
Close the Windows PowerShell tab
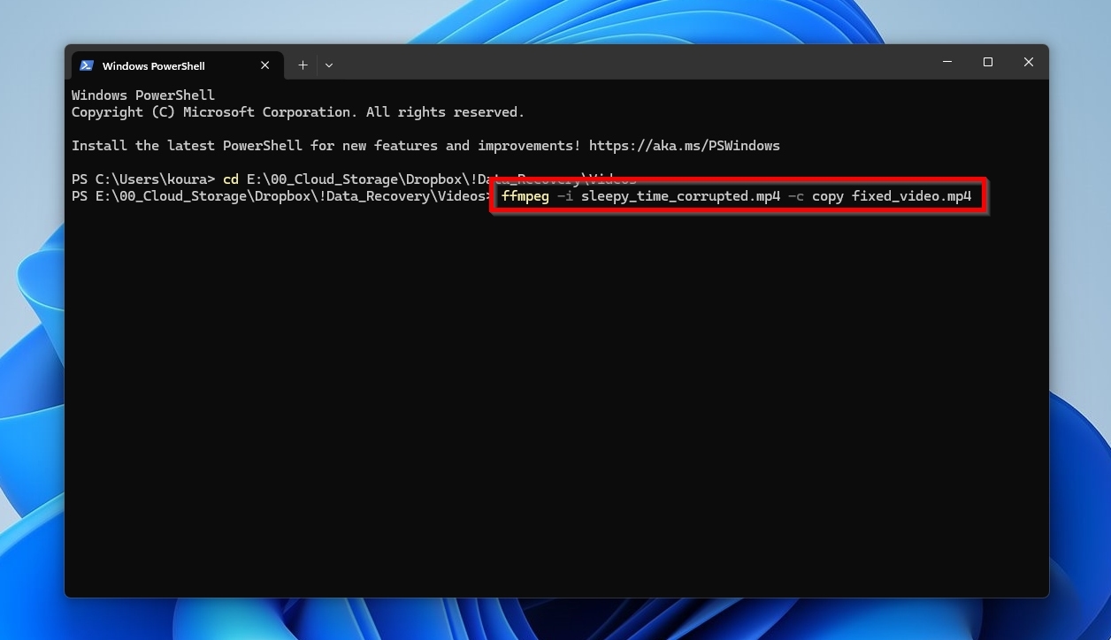[265, 65]
